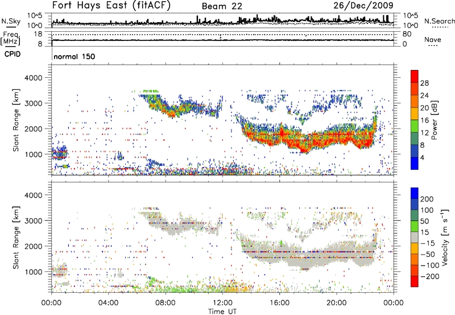Image resolution: width=455 pixels, height=315 pixels.
Task: Select the 'Beam 22' label
Action: 222,6
